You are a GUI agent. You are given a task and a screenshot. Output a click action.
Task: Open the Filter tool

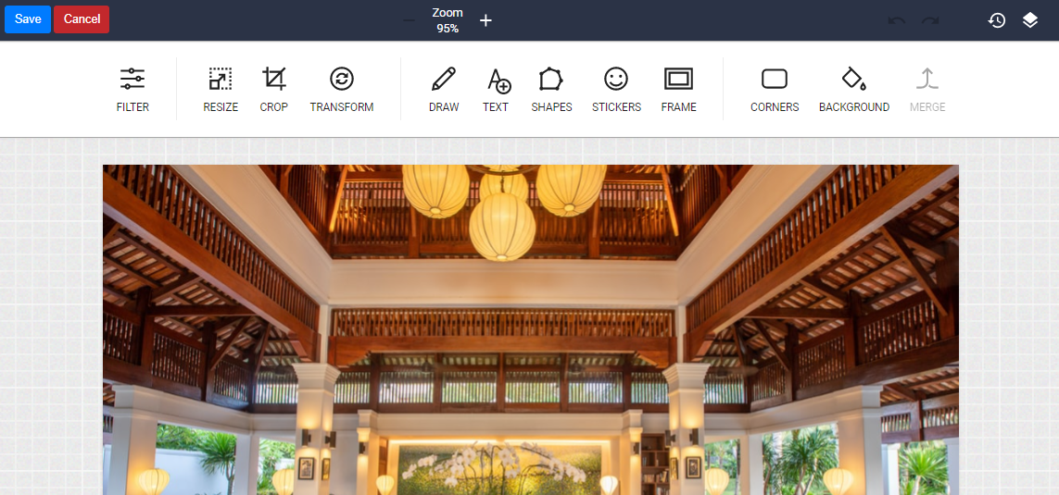point(132,90)
